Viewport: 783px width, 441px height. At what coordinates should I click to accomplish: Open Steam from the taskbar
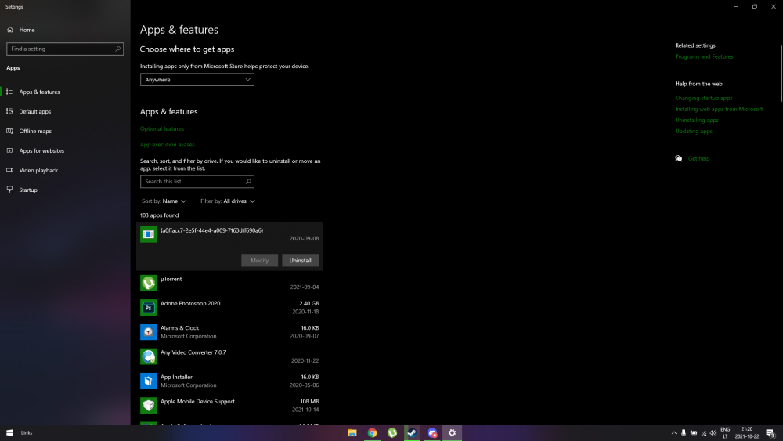point(412,432)
